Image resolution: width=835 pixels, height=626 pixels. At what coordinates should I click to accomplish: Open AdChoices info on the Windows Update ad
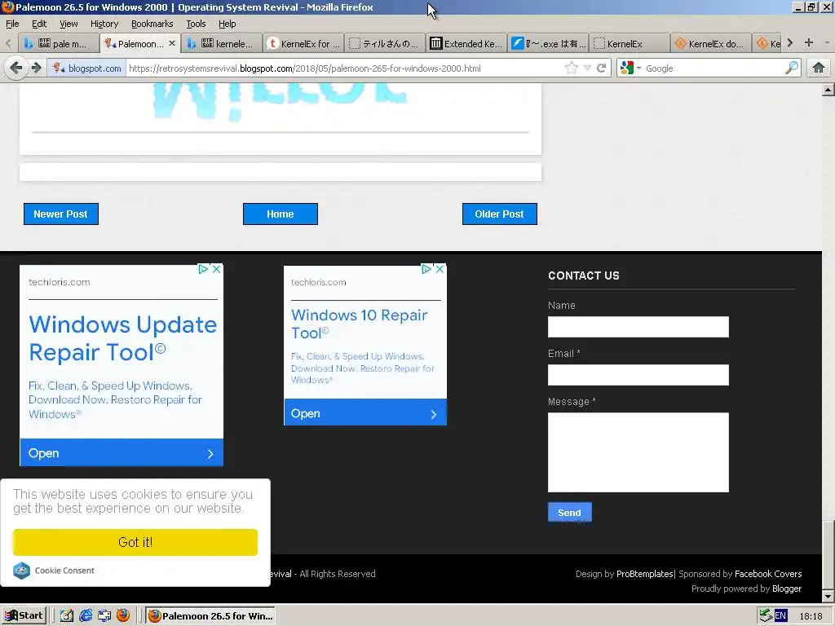pyautogui.click(x=203, y=269)
